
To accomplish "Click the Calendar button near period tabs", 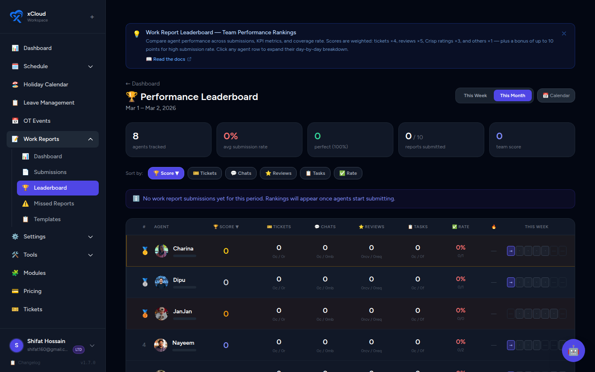I will point(556,95).
